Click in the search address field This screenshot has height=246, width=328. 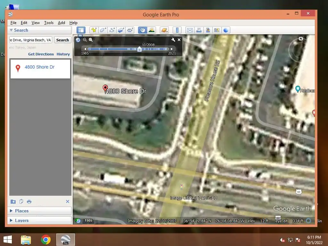tap(30, 40)
